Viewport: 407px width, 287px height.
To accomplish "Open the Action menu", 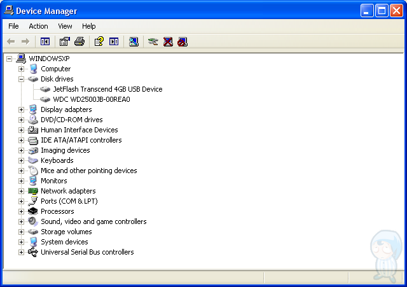I will click(x=38, y=26).
